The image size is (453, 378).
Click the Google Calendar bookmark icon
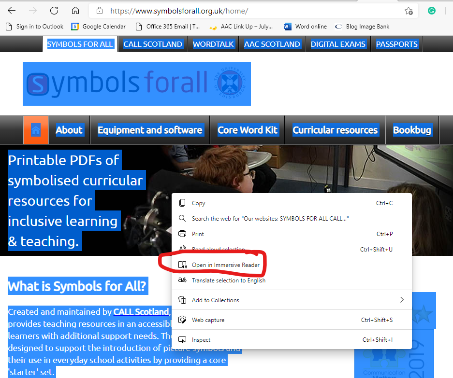[75, 27]
